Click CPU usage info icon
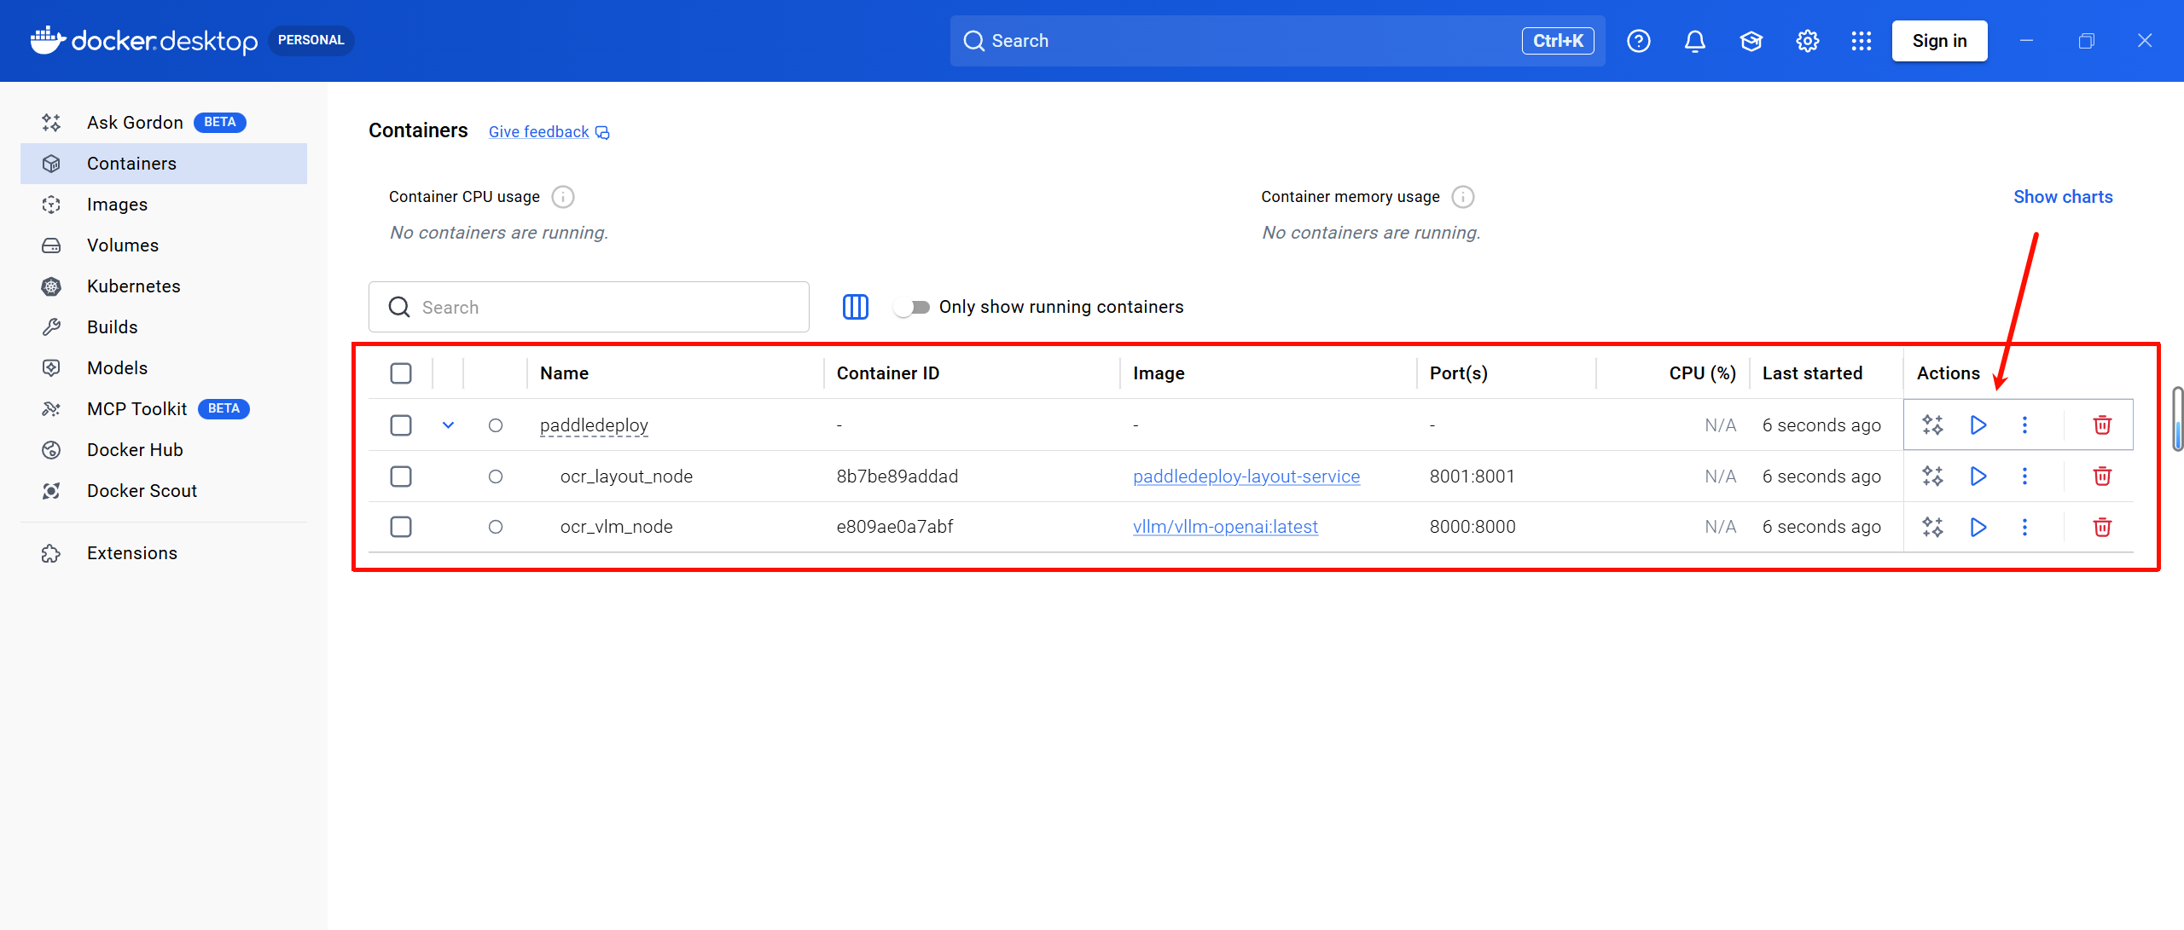The image size is (2184, 930). 563,197
